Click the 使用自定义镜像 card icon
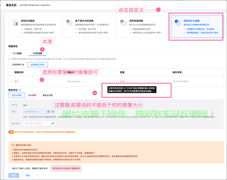 178,23
